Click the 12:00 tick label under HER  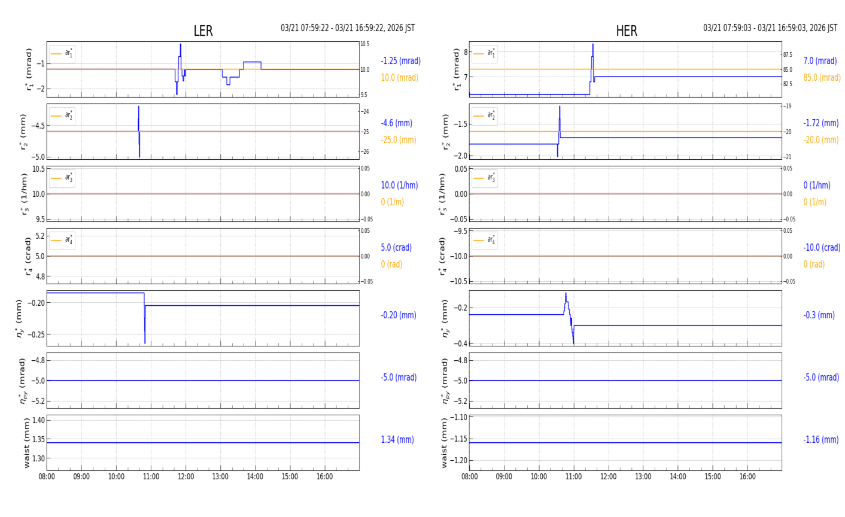point(608,477)
